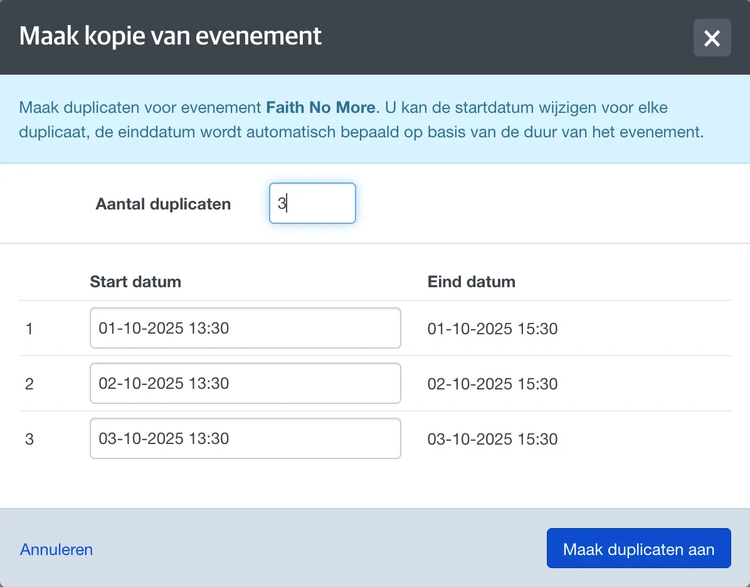Select end date 01-10-2025 15:30 text
The width and height of the screenshot is (750, 587).
click(492, 329)
